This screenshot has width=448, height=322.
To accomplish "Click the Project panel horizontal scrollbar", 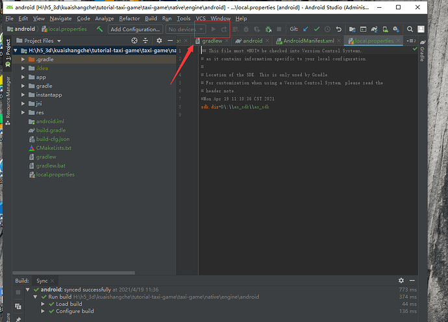I will pyautogui.click(x=74, y=273).
